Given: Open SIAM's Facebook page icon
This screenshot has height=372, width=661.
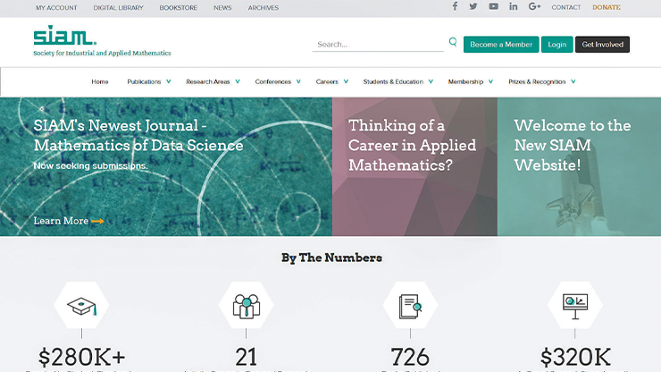Looking at the screenshot, I should tap(455, 7).
